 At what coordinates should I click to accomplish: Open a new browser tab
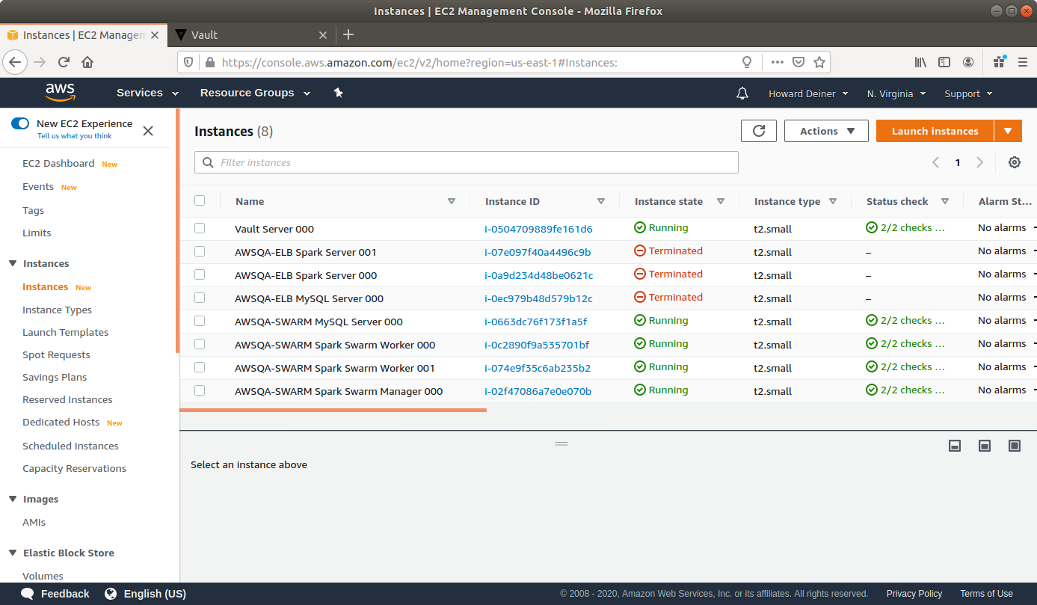point(348,34)
